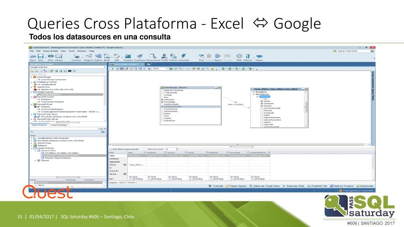Collapse the Microsoft Access tree node
404x227 pixels.
point(32,97)
